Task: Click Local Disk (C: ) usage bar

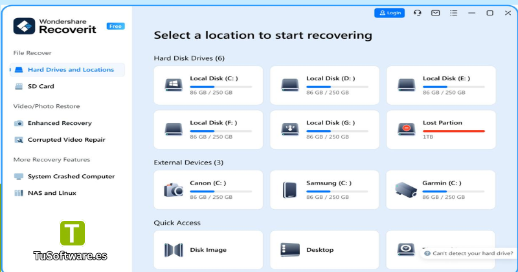Action: coord(221,87)
